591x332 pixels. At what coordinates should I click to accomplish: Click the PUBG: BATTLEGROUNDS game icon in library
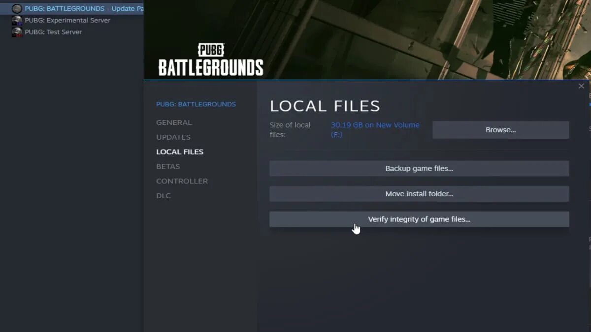pyautogui.click(x=17, y=8)
